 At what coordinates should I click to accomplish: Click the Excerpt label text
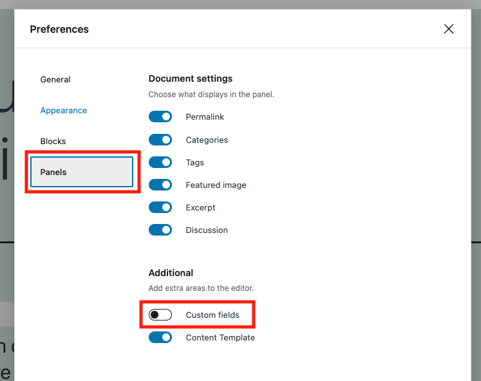coord(200,208)
